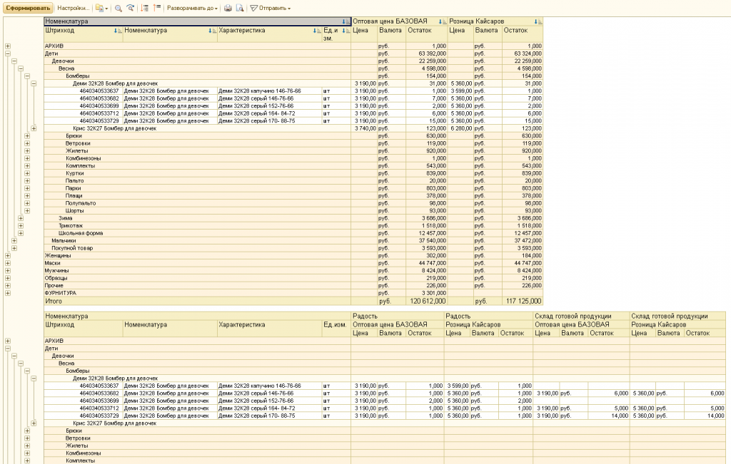Open the report variant folder dropdown

coord(101,8)
